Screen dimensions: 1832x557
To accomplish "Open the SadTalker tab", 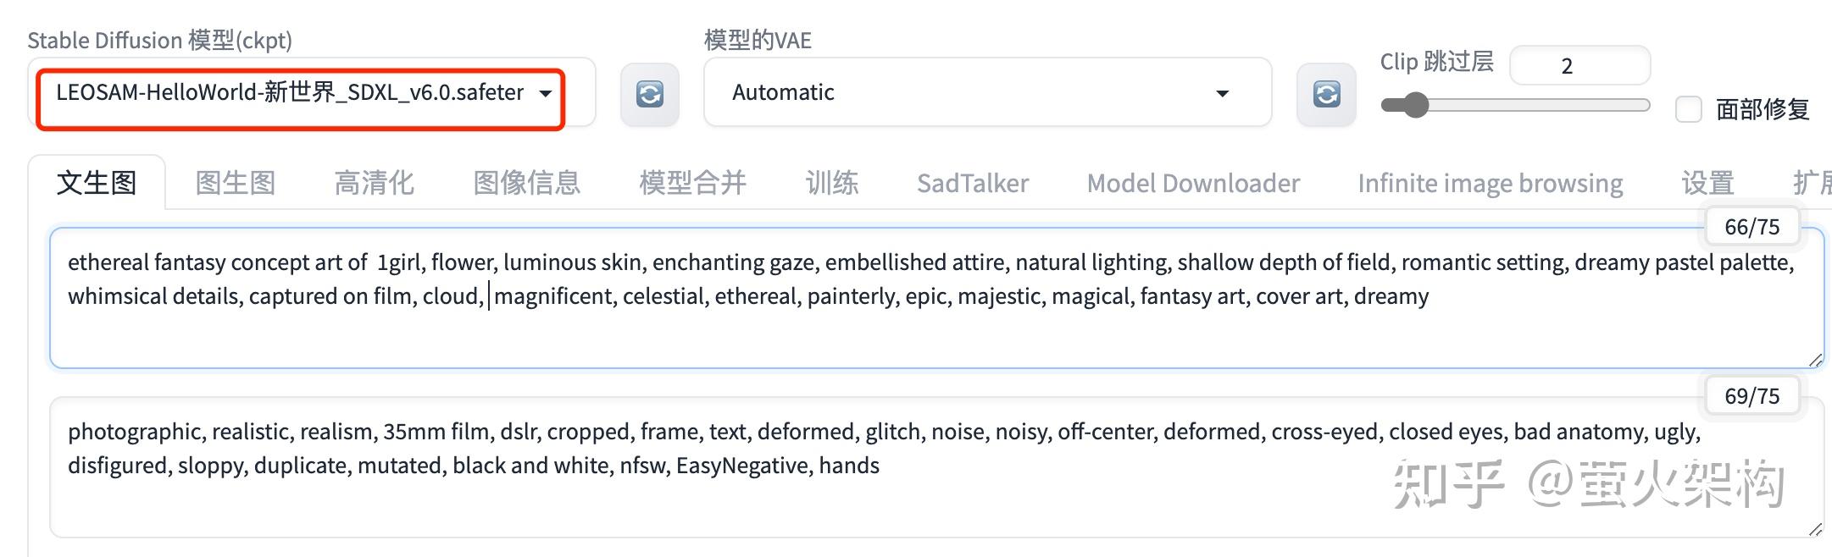I will 973,182.
